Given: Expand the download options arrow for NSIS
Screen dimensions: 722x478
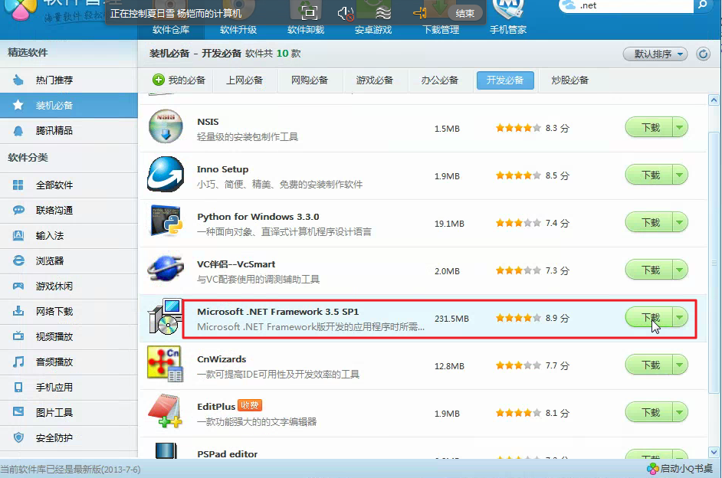Looking at the screenshot, I should [x=680, y=127].
